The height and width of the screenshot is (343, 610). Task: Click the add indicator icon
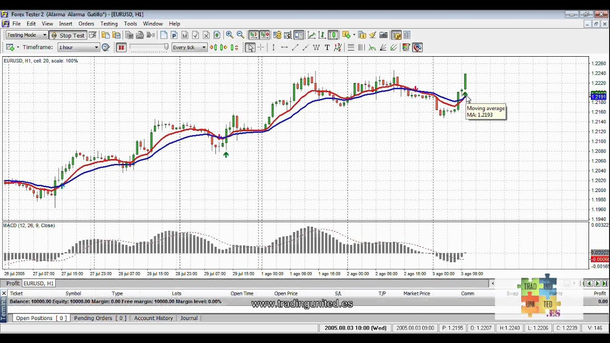[x=346, y=35]
